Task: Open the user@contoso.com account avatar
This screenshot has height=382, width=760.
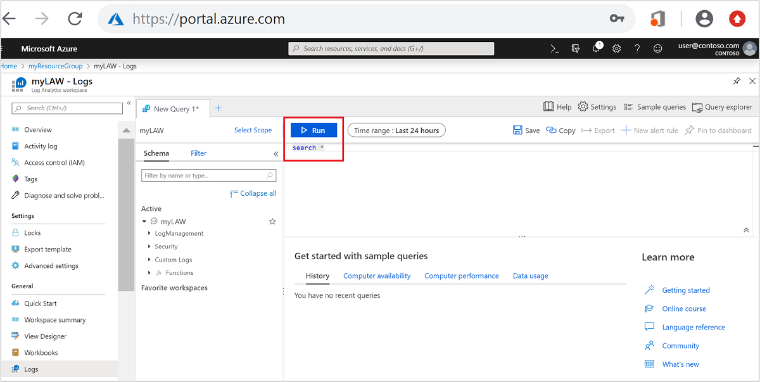Action: coord(750,49)
